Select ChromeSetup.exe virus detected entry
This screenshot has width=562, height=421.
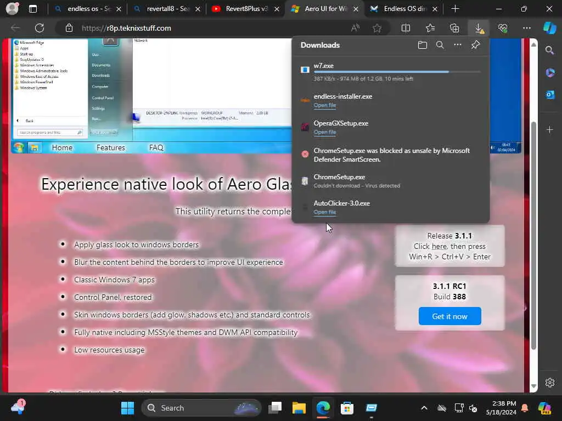[391, 181]
